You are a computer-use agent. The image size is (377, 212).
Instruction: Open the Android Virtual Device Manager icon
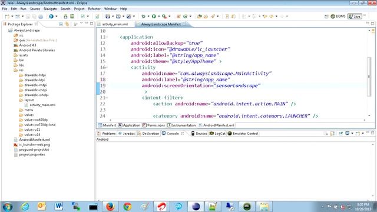[x=72, y=16]
